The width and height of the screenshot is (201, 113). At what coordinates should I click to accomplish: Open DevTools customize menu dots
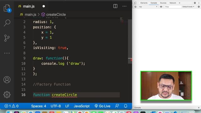(x=199, y=3)
